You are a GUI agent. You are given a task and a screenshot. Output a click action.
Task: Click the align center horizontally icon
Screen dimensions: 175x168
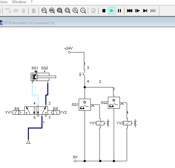click(x=23, y=11)
